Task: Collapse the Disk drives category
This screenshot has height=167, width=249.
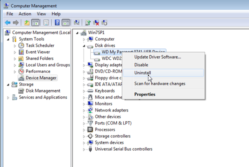Action: [x=84, y=46]
